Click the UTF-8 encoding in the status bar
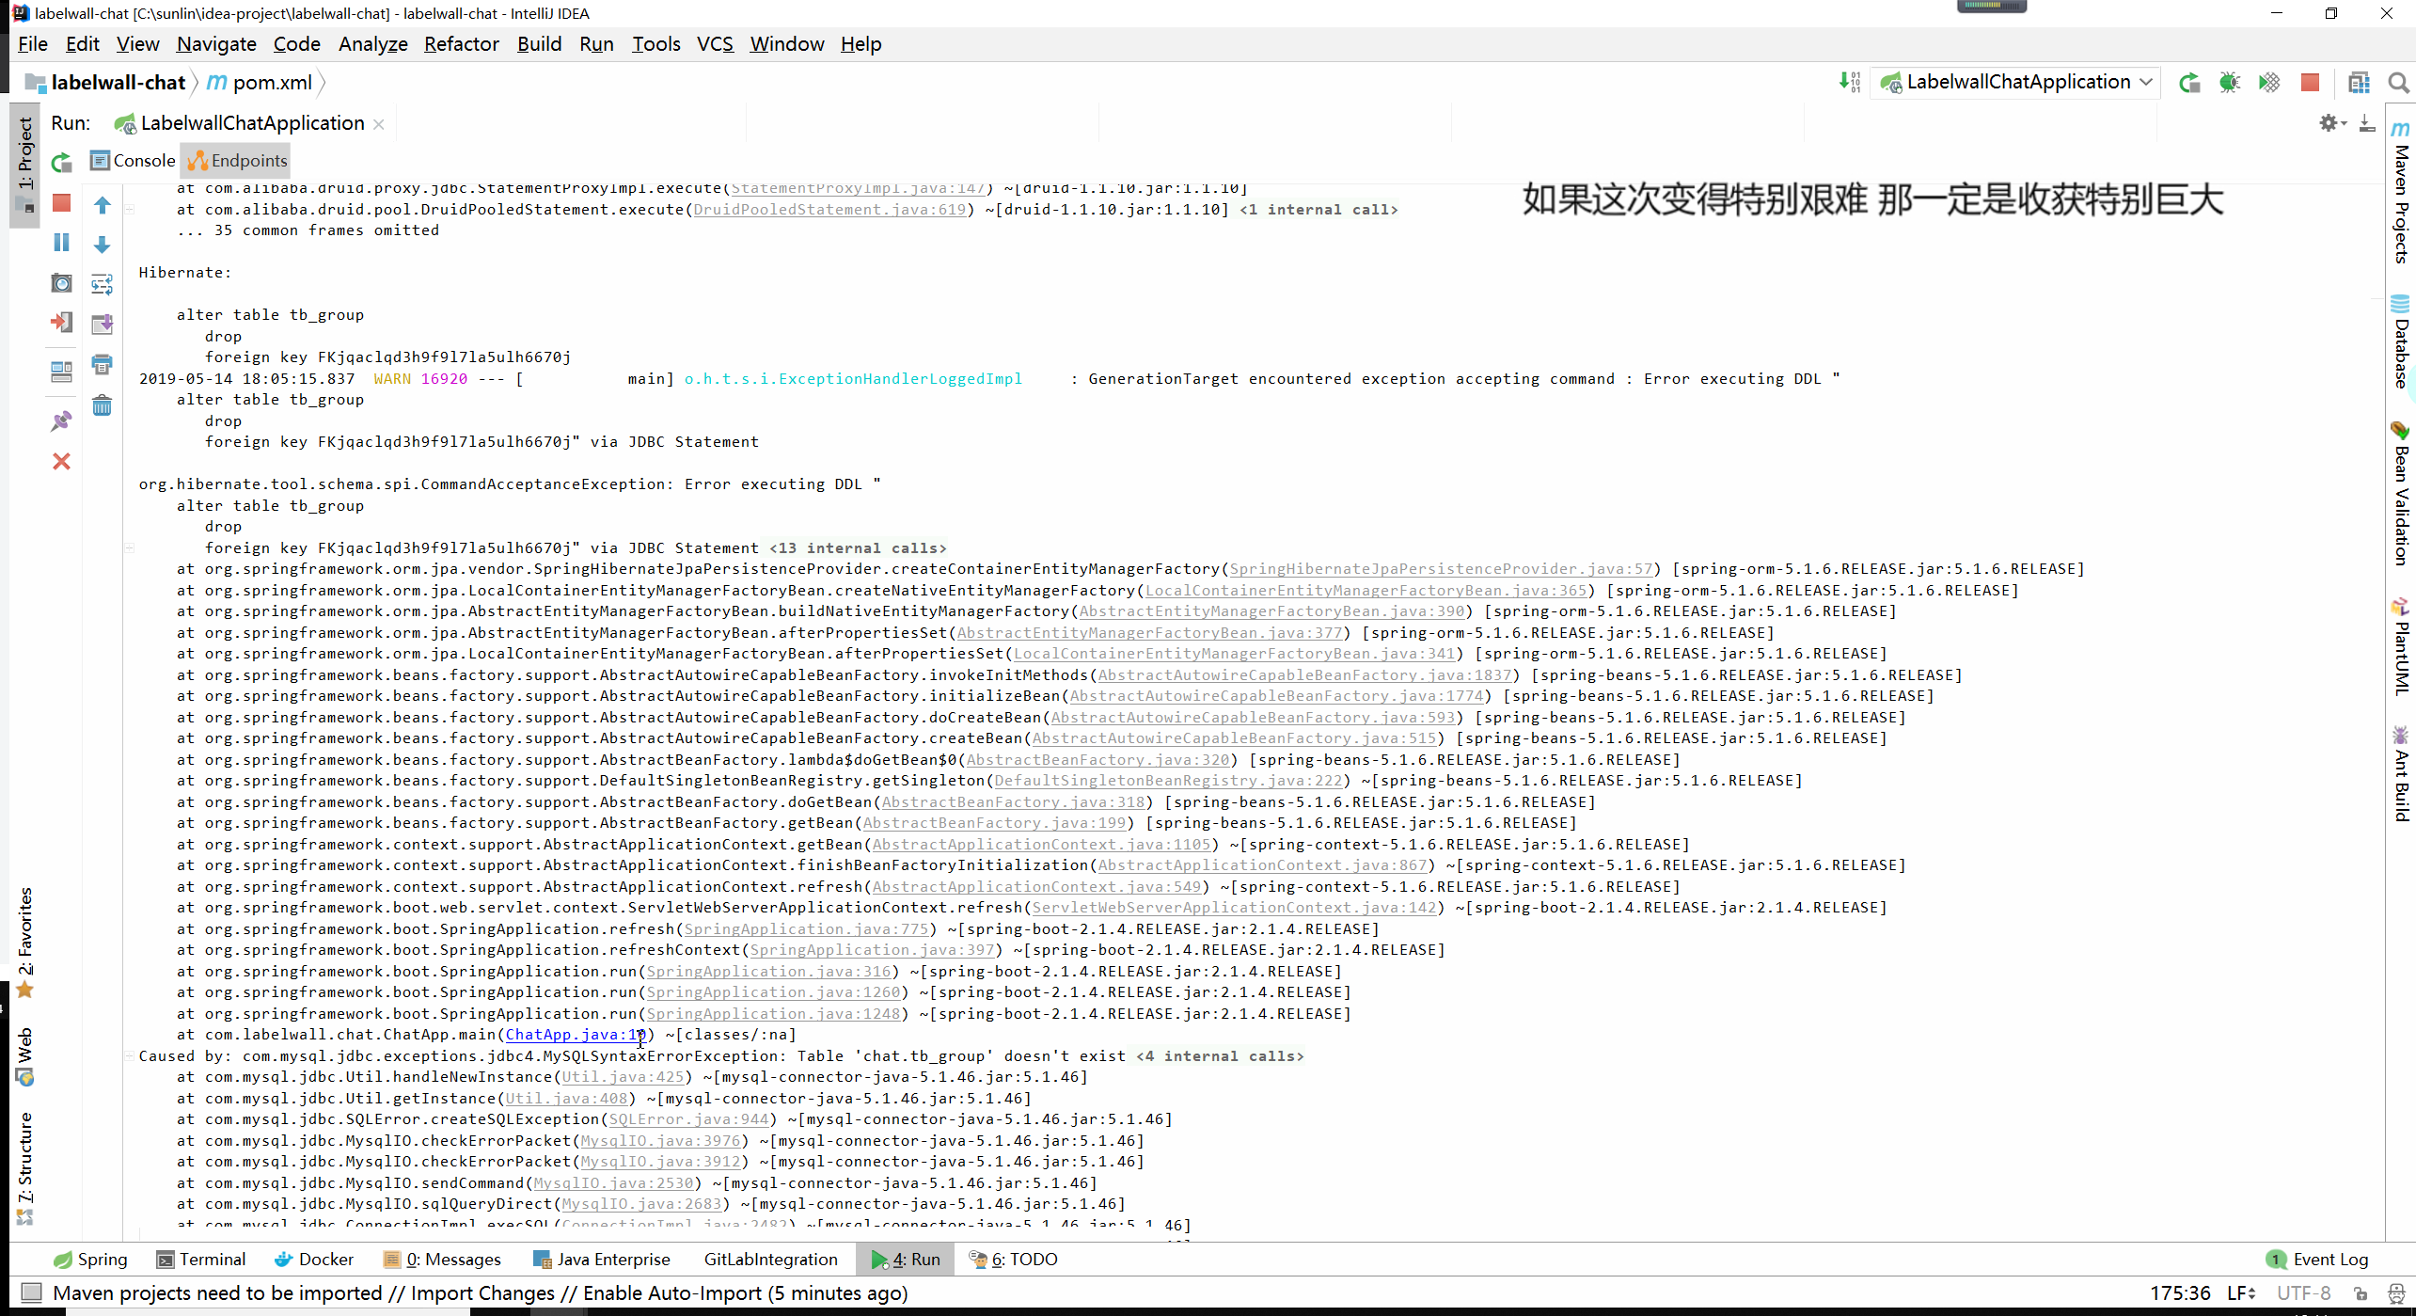The height and width of the screenshot is (1316, 2416). click(2303, 1293)
